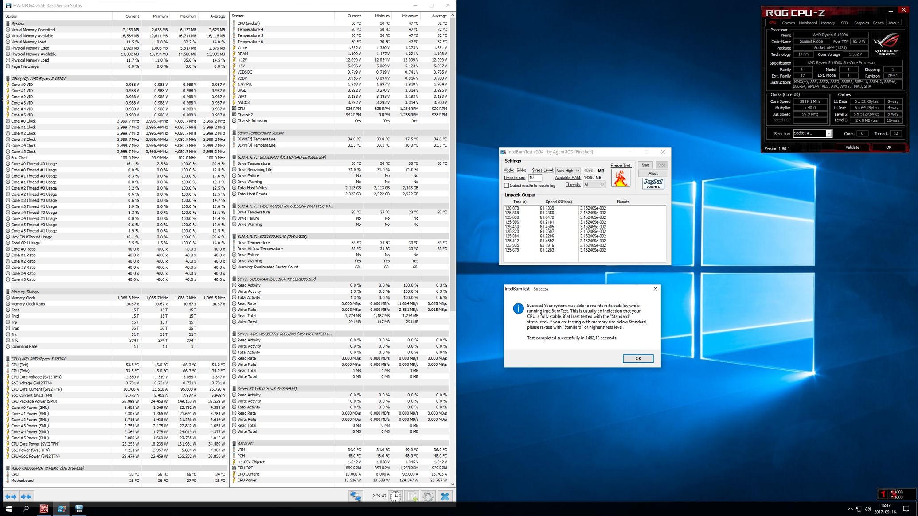Click About button in IntelBurnTest
Screen dimensions: 918x516
[653, 174]
